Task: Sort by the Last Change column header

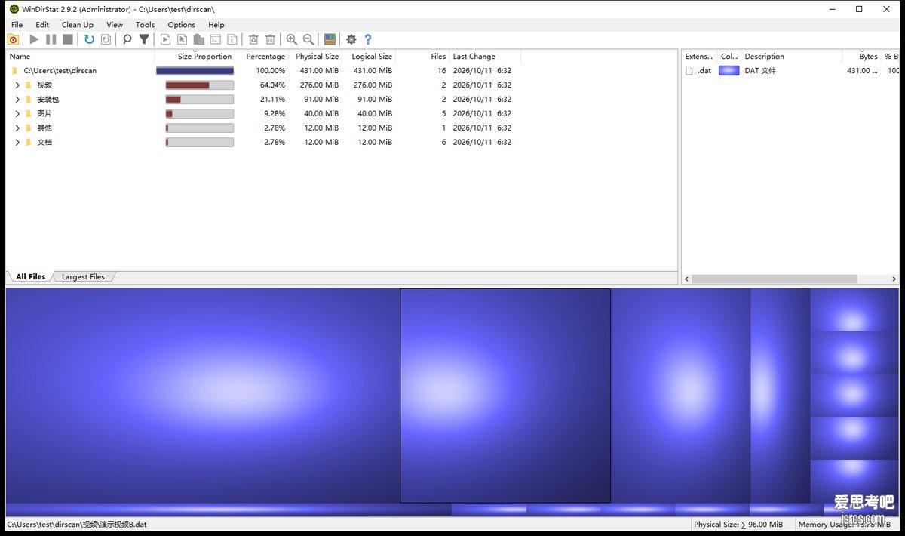Action: click(x=484, y=57)
